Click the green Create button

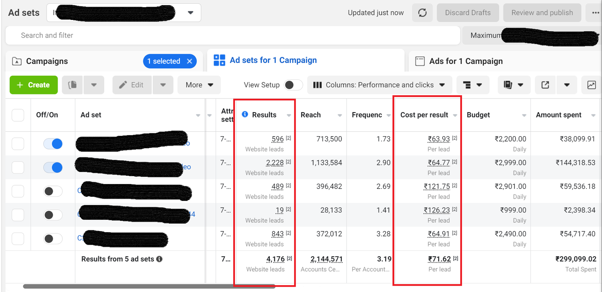point(33,85)
